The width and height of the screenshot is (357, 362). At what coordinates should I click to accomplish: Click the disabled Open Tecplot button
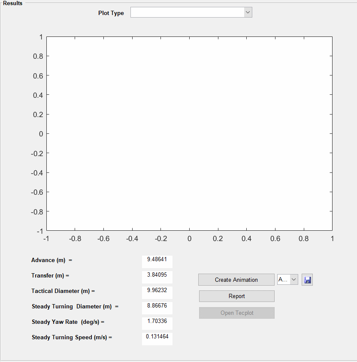point(236,313)
